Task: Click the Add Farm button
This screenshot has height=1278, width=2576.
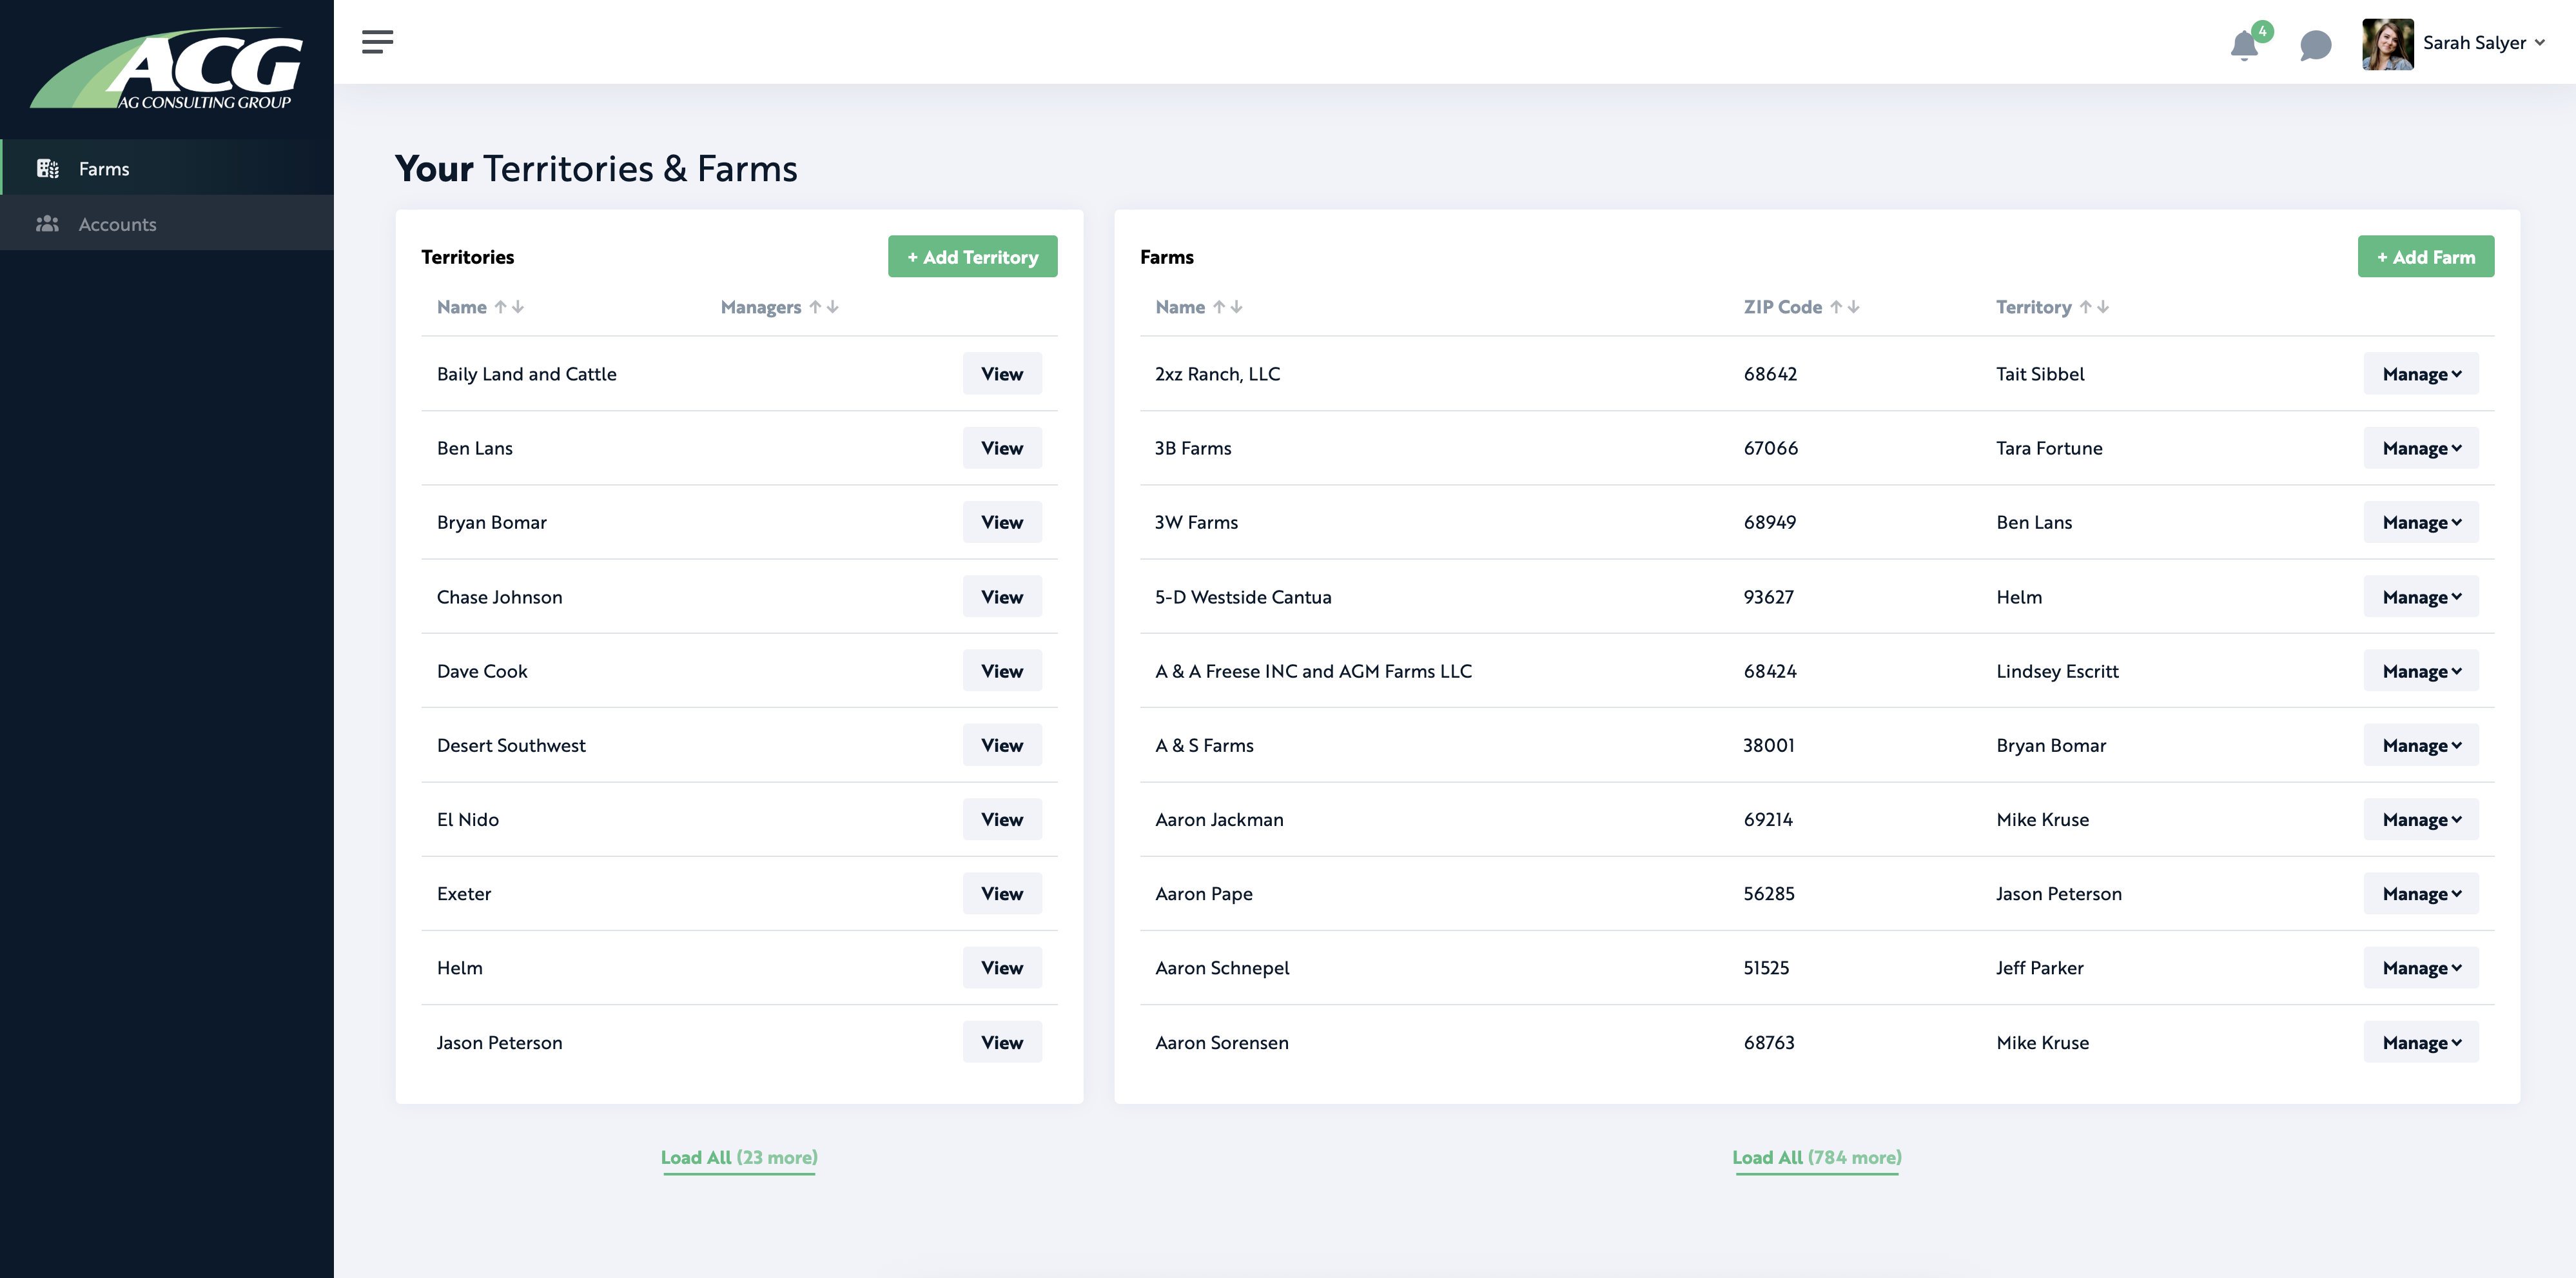Action: point(2426,257)
